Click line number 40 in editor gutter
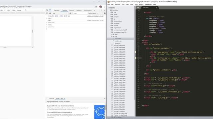 click(138, 70)
